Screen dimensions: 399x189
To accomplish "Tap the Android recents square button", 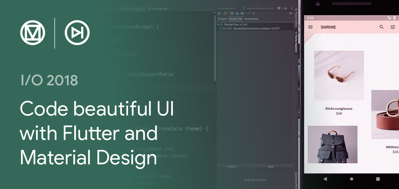I will [x=378, y=179].
